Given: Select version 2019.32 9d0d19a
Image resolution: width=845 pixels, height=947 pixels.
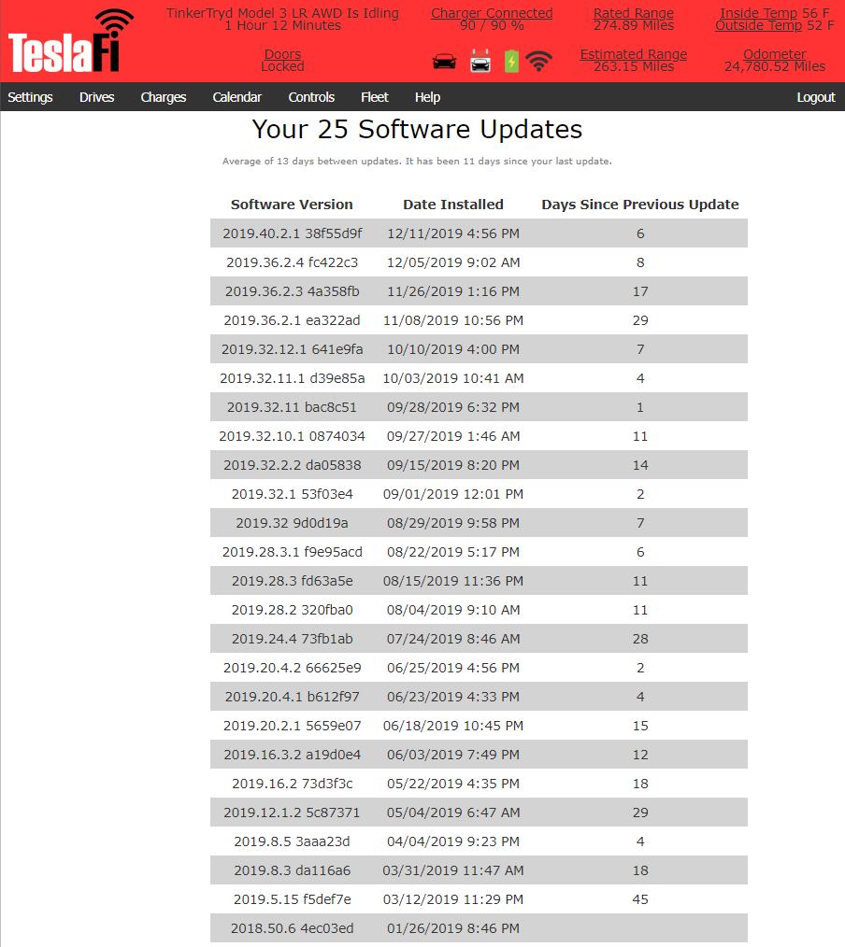Looking at the screenshot, I should tap(292, 524).
